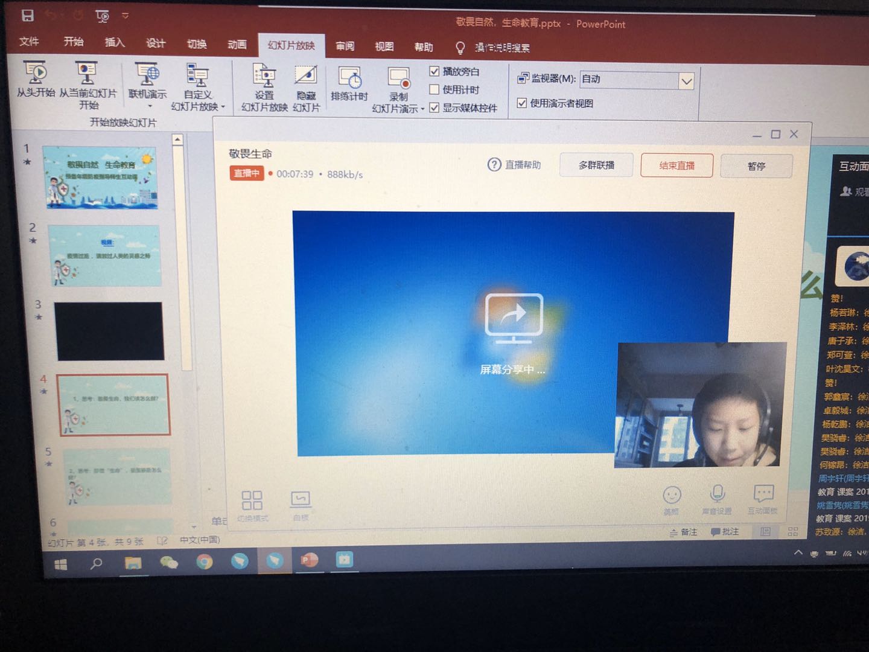Viewport: 869px width, 652px height.
Task: Select the black slide 3 thumbnail
Action: point(109,331)
